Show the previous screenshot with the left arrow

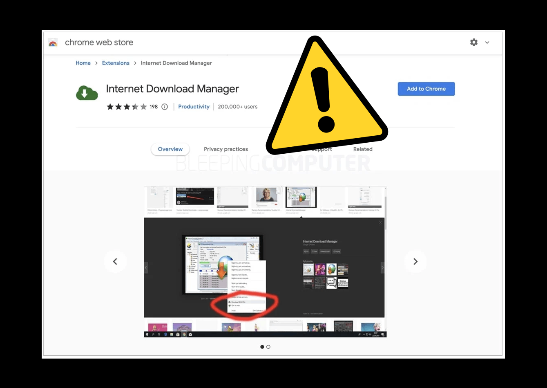pyautogui.click(x=115, y=261)
